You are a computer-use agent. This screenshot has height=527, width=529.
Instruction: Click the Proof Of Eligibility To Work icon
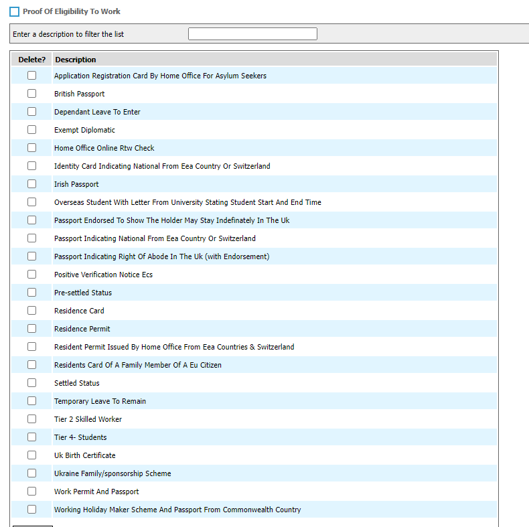[x=15, y=12]
